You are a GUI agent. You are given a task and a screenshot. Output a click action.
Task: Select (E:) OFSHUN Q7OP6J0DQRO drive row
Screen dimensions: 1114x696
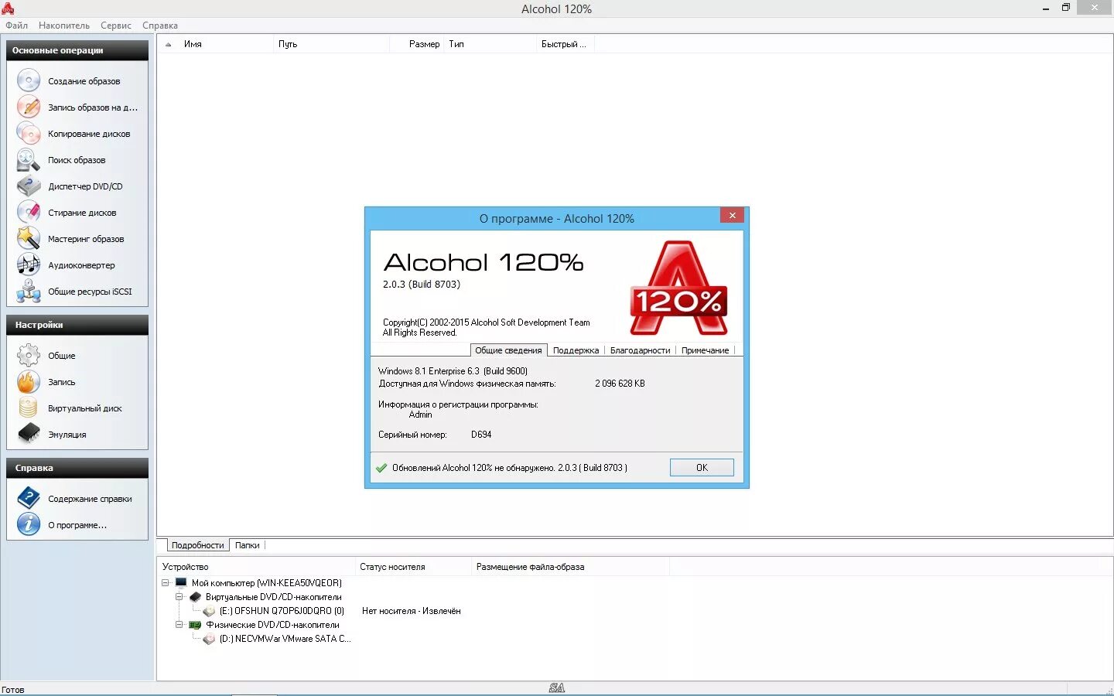(282, 611)
